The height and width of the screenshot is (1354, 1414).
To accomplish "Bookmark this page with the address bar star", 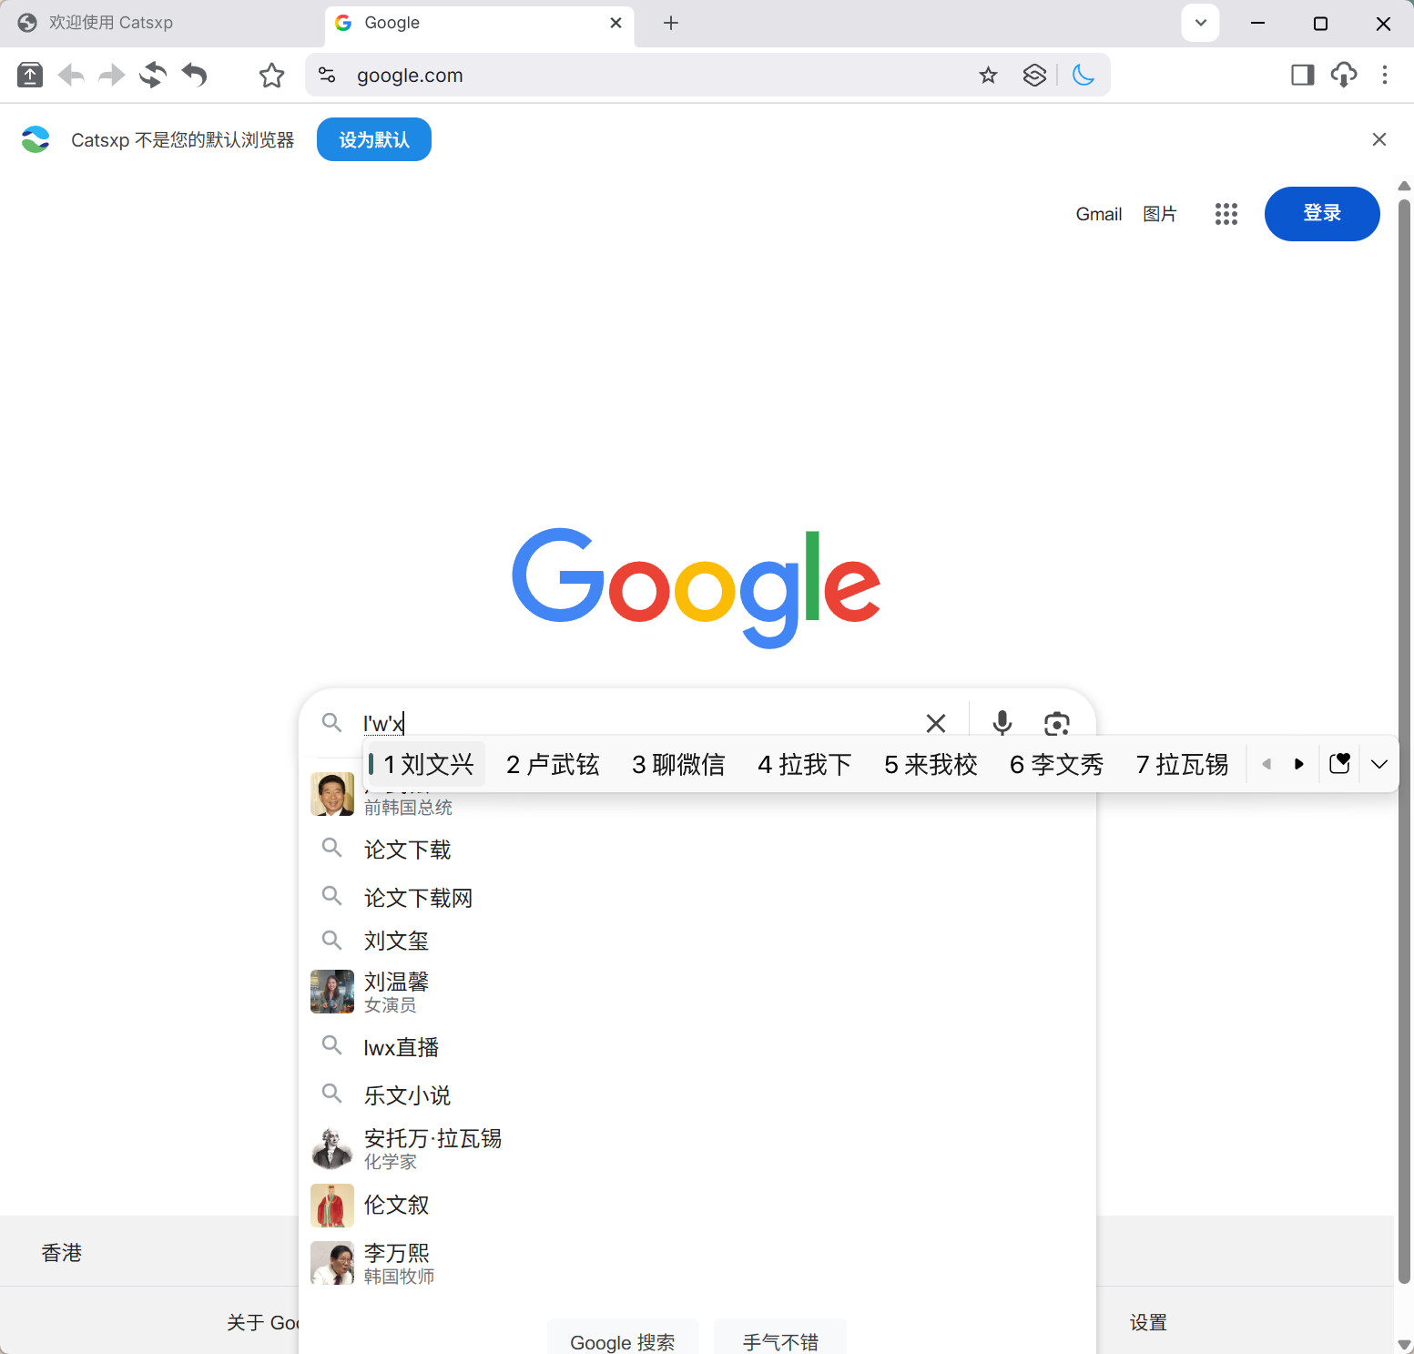I will click(988, 75).
